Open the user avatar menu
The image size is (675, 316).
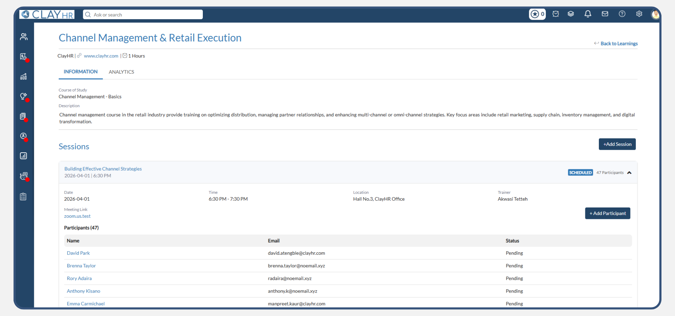pos(655,14)
